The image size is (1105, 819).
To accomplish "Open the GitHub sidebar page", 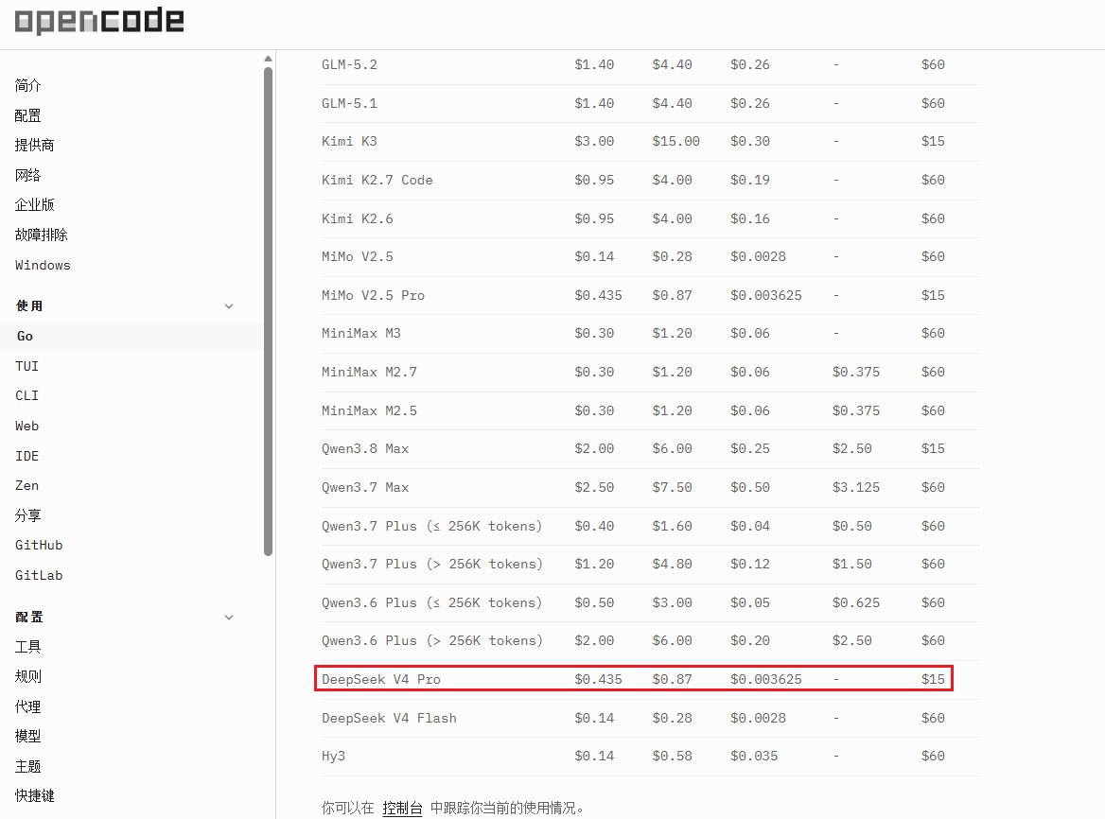I will 39,546.
